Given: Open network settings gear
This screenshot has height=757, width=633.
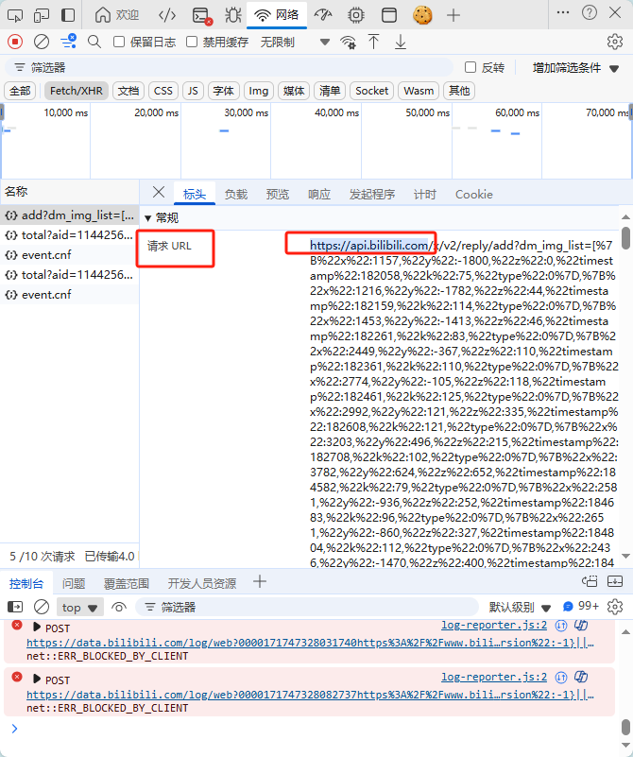Looking at the screenshot, I should (615, 42).
